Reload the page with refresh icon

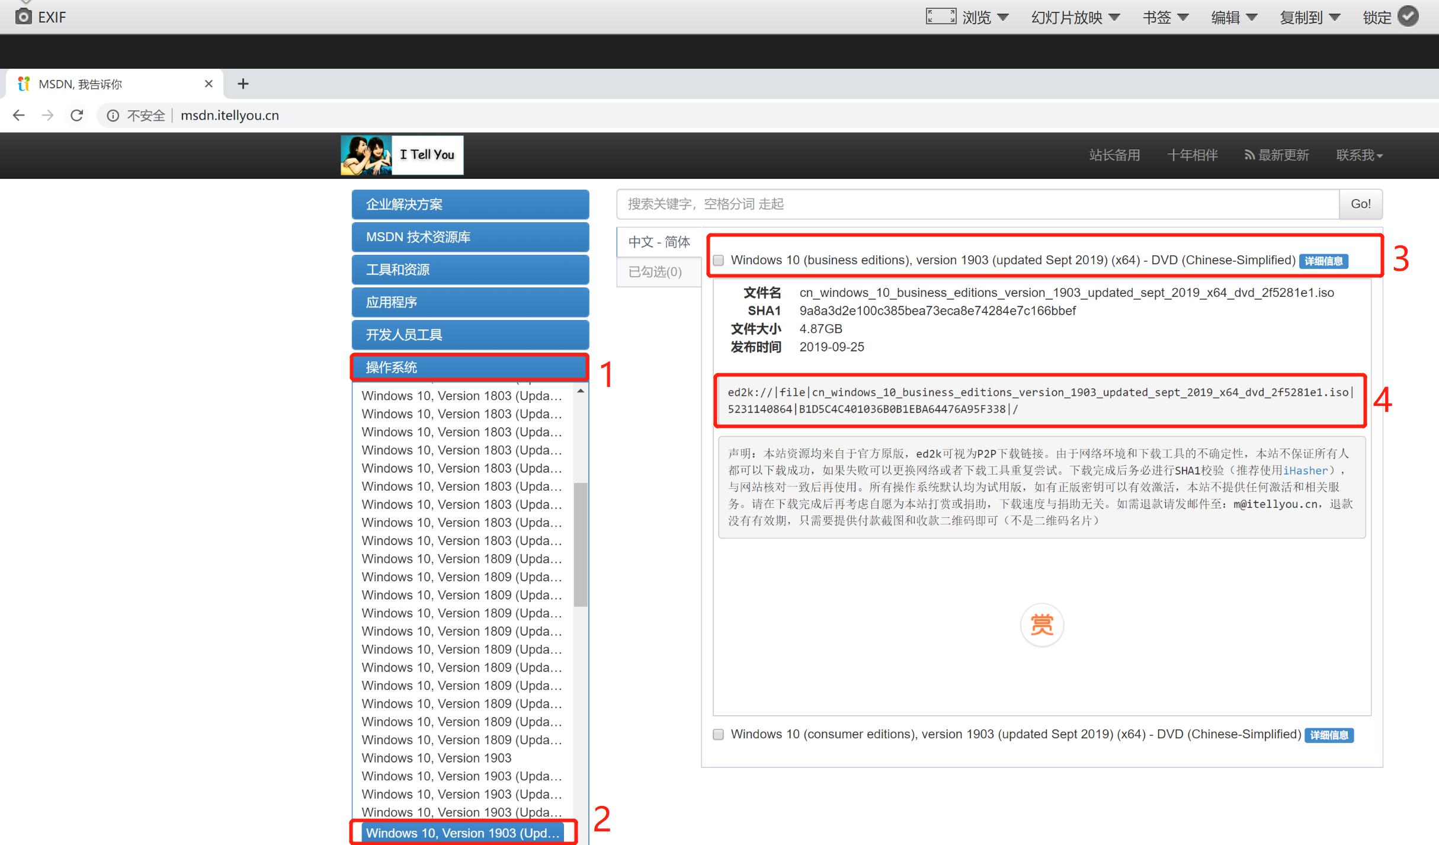click(x=76, y=116)
